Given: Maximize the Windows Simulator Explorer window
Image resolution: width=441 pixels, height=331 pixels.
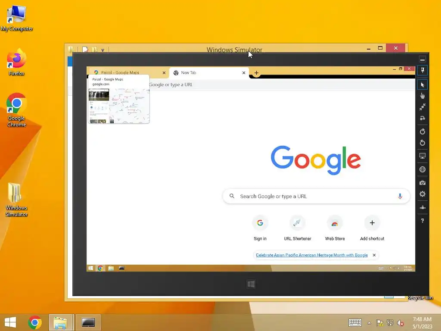Looking at the screenshot, I should coord(380,48).
